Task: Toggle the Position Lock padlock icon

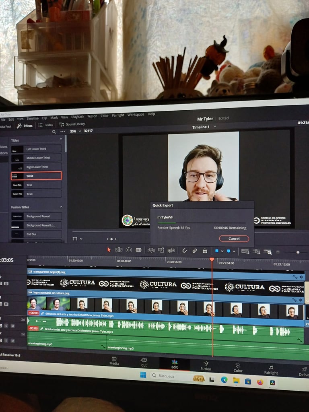Action: click(x=205, y=251)
